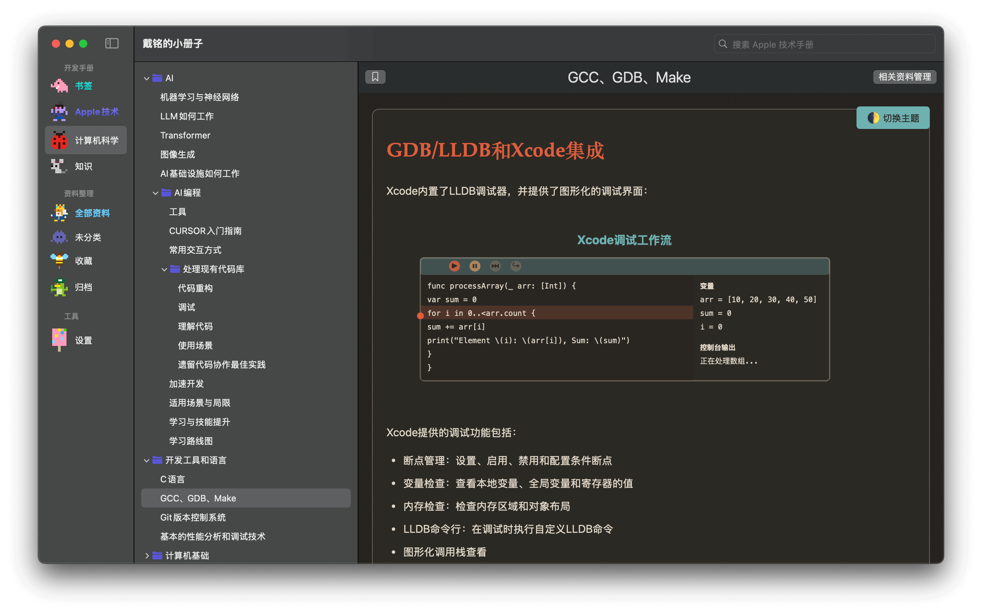The width and height of the screenshot is (982, 614).
Task: Open 未分类 sidebar section
Action: pyautogui.click(x=86, y=237)
